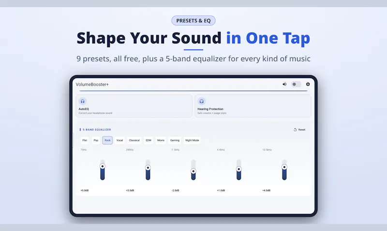The height and width of the screenshot is (231, 387).
Task: Select the Movie preset
Action: point(161,140)
